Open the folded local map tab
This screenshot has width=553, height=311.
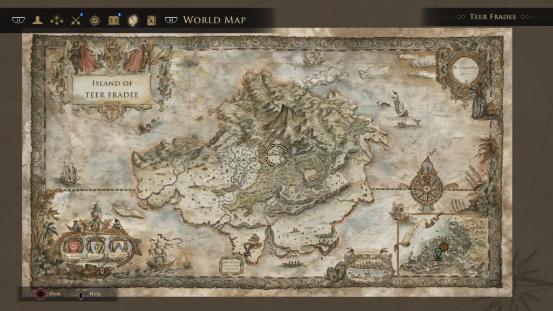coord(151,21)
